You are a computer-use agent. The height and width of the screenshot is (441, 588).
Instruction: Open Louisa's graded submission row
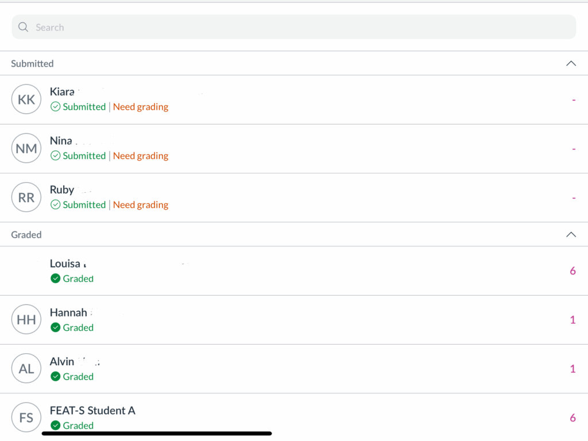click(x=287, y=271)
